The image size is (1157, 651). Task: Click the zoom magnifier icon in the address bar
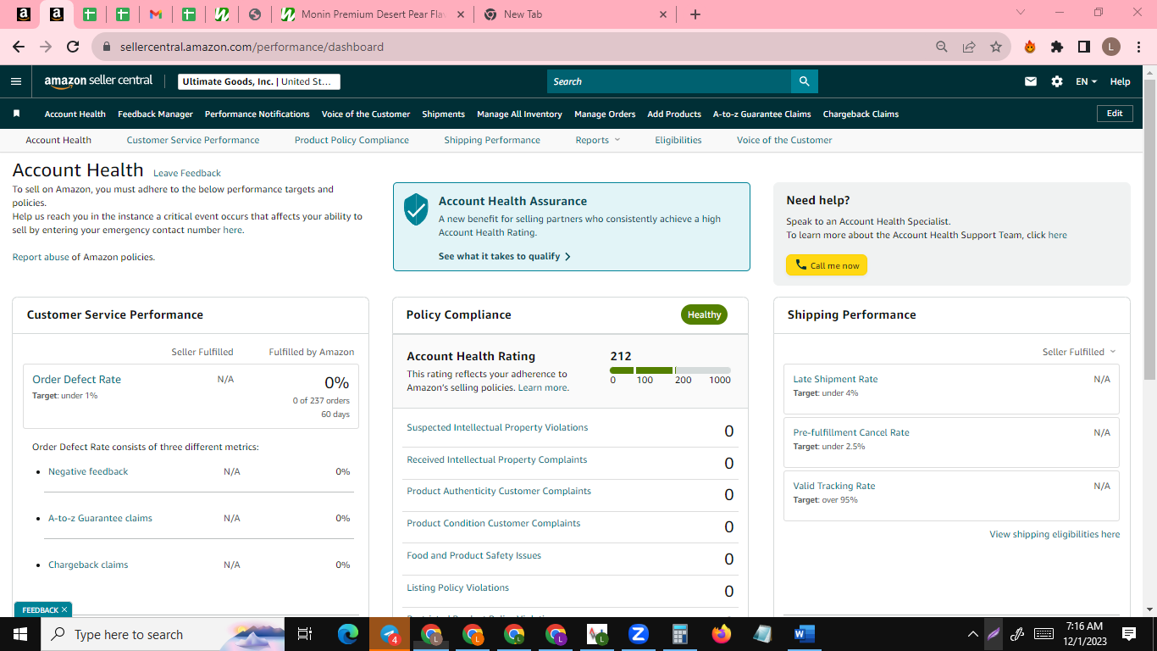click(942, 47)
